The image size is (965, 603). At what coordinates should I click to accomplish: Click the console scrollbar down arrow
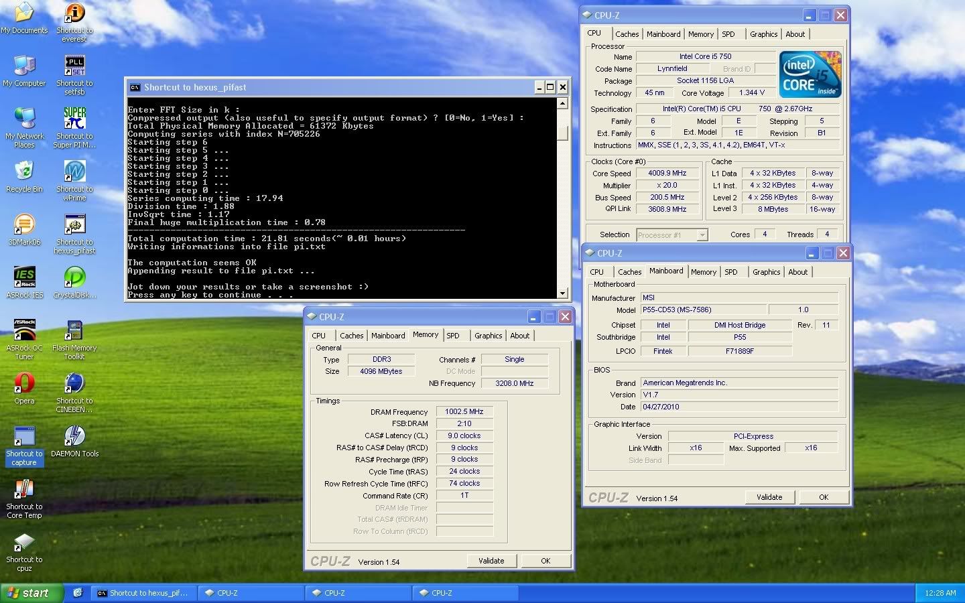click(x=562, y=293)
